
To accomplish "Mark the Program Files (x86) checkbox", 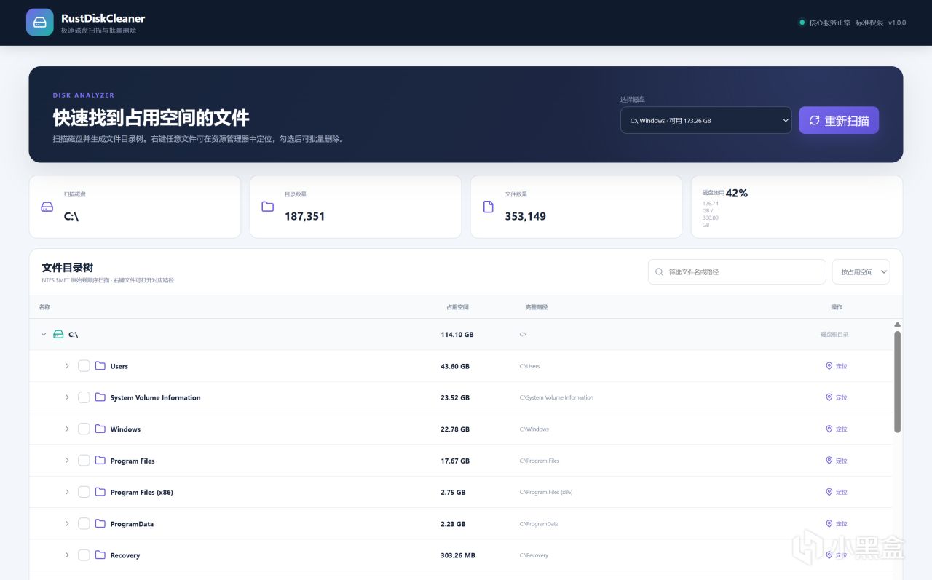I will click(84, 492).
